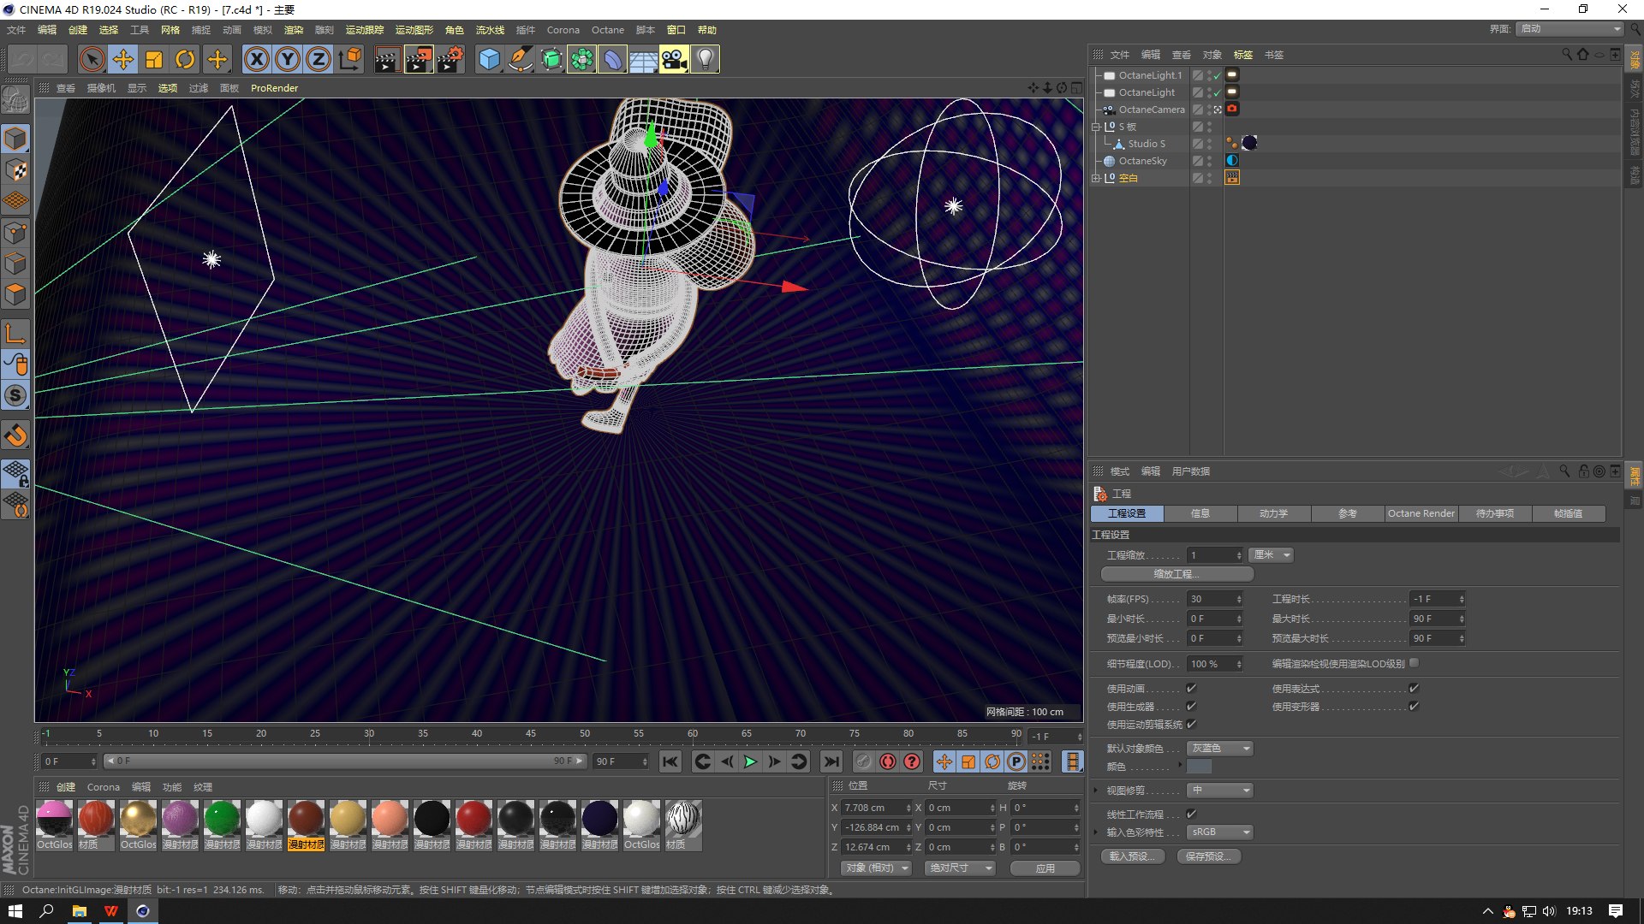Open the 渲染 menu
Viewport: 1644px width, 924px height.
pyautogui.click(x=294, y=30)
